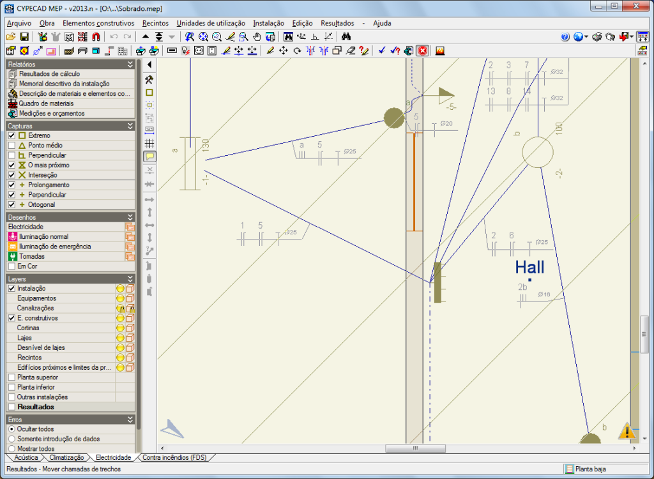
Task: Enable the Ponto médio capture checkbox
Action: (x=12, y=146)
